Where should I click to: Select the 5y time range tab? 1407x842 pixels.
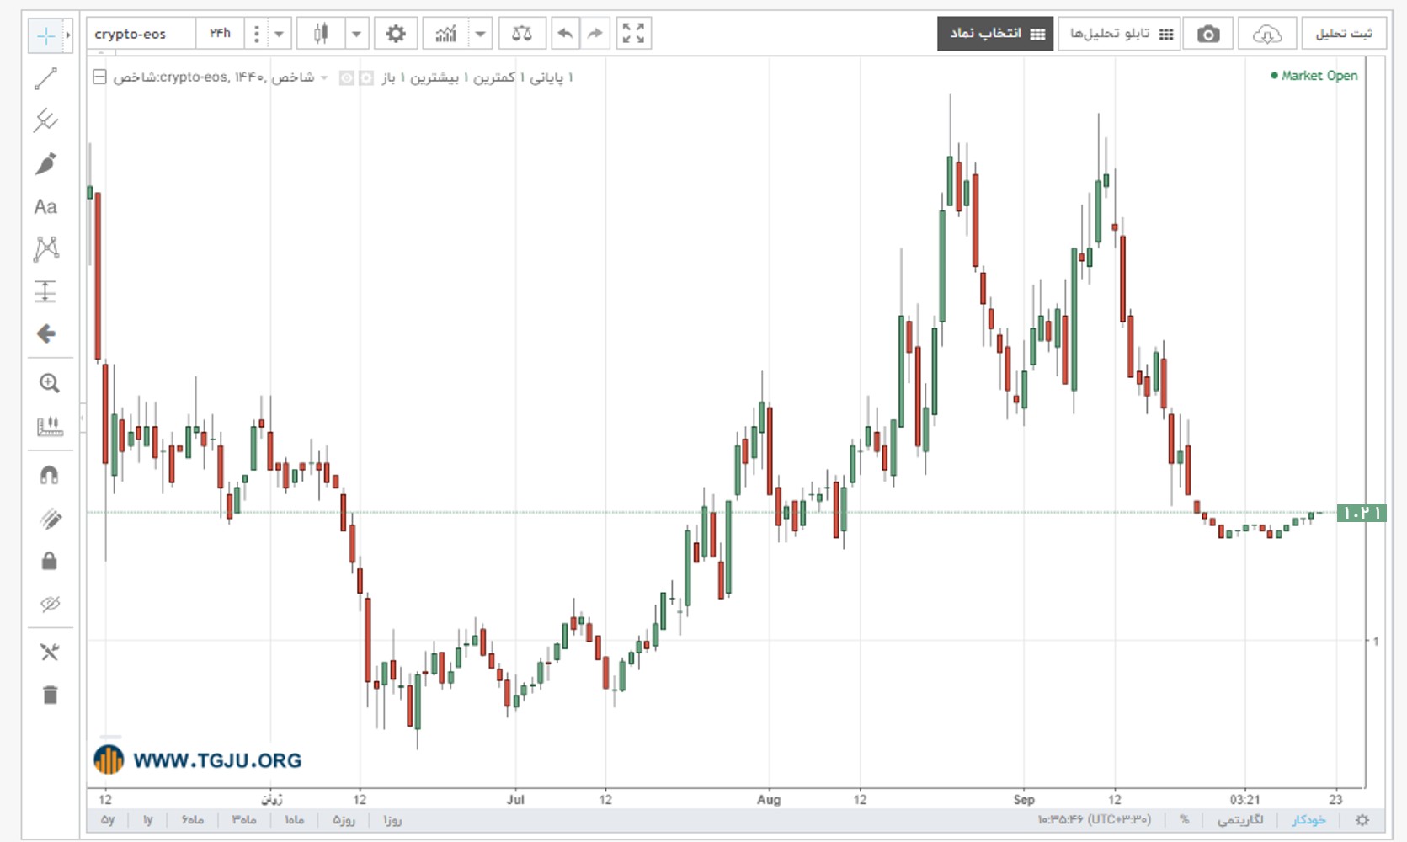point(108,820)
